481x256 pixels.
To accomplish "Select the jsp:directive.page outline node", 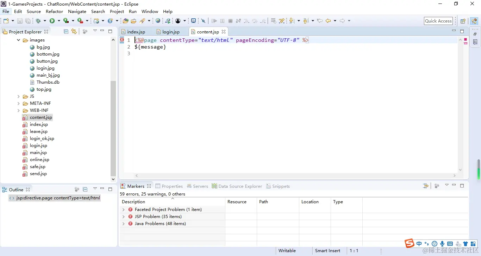I will (55, 198).
